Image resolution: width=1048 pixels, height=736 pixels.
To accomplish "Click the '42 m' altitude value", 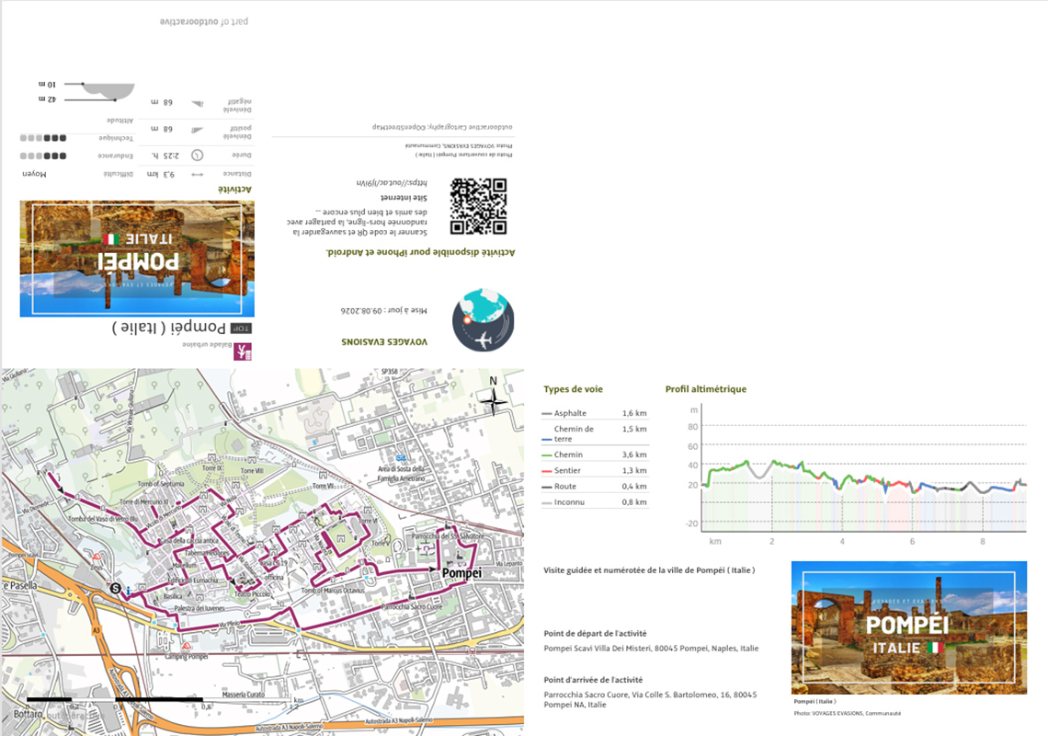I will pyautogui.click(x=47, y=99).
